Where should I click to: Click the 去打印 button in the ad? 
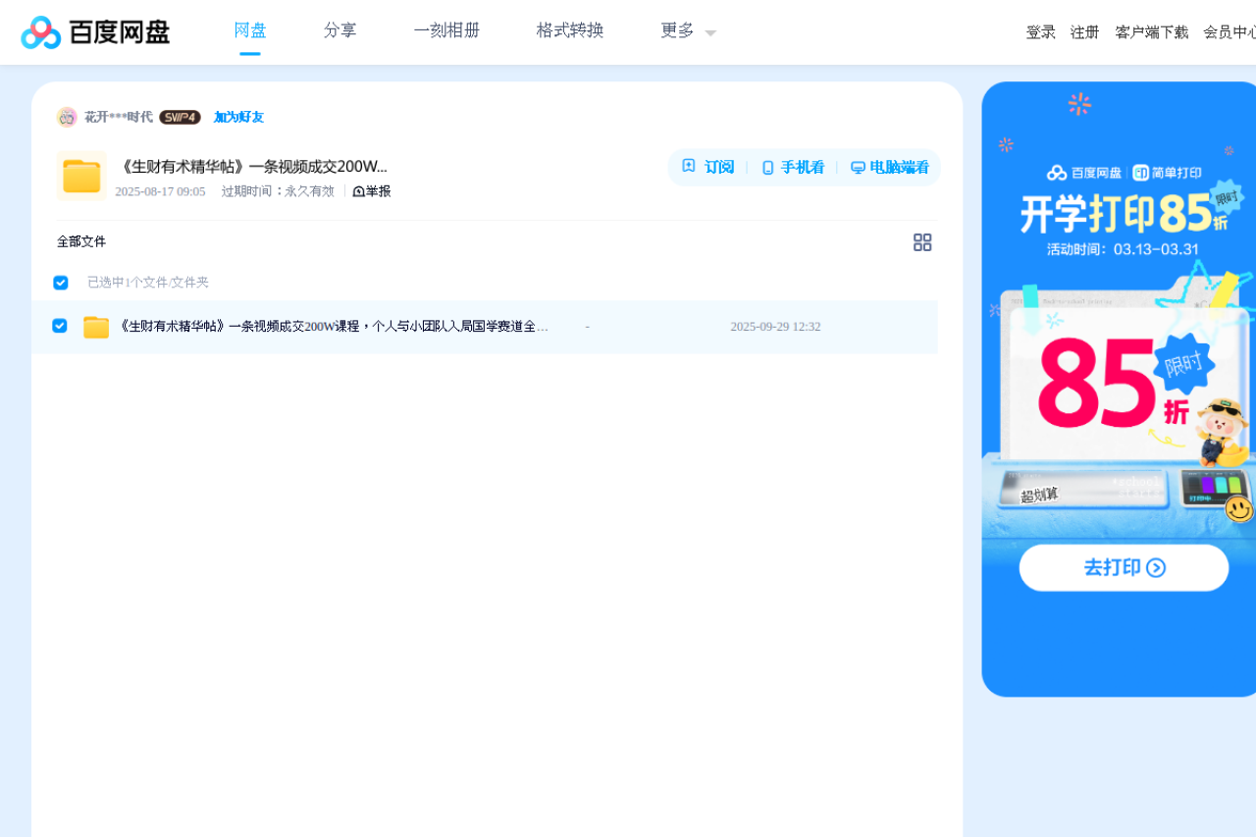coord(1123,567)
